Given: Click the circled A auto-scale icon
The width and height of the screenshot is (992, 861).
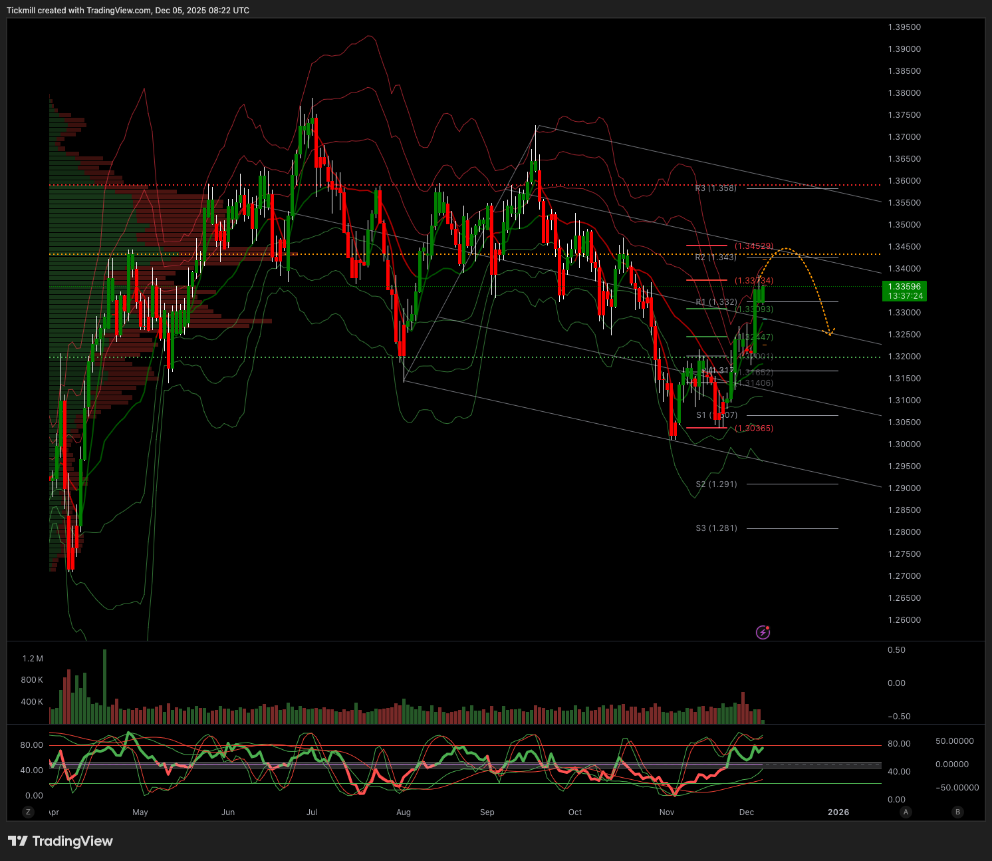Looking at the screenshot, I should click(906, 812).
